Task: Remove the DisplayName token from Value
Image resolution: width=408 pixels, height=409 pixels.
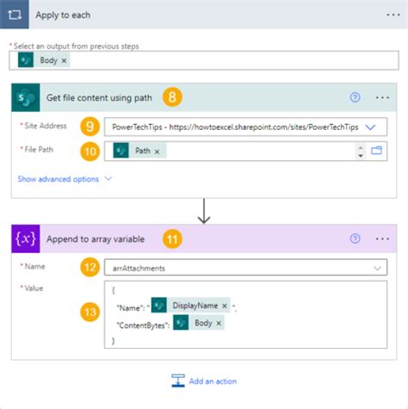Action: 225,306
